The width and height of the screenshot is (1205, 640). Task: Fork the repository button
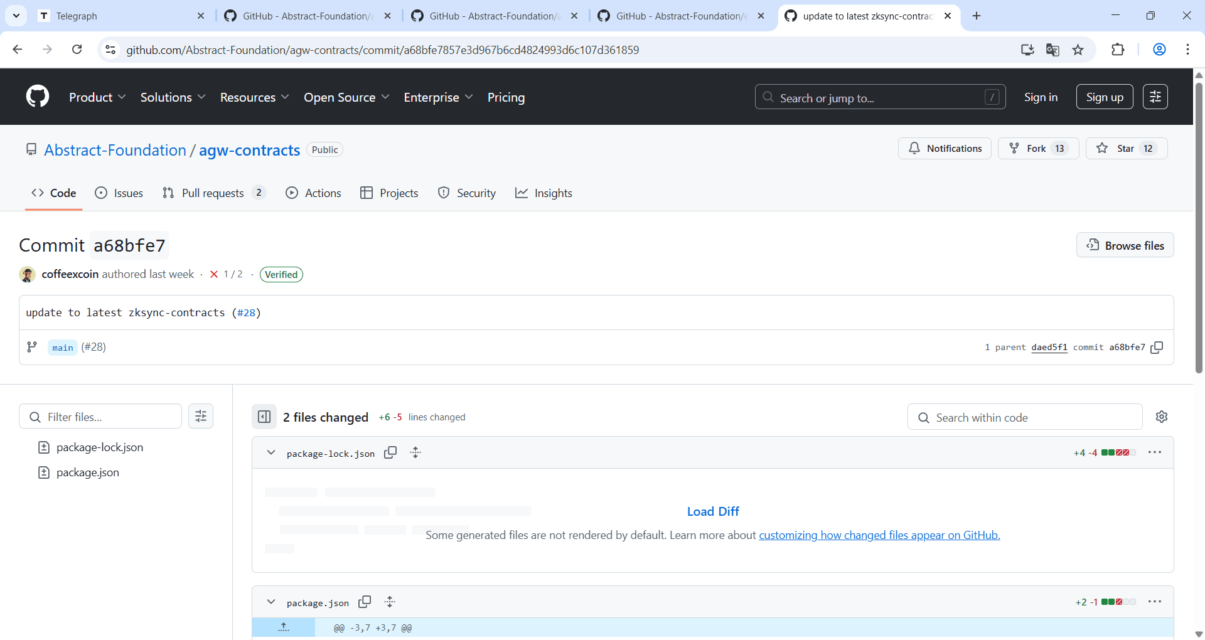(1038, 148)
